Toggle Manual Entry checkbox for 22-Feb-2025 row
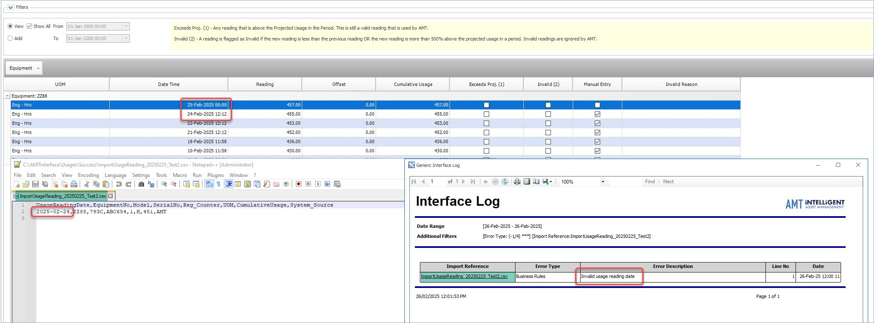874x323 pixels. point(597,123)
